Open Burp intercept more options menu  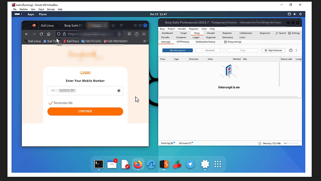pyautogui.click(x=296, y=50)
